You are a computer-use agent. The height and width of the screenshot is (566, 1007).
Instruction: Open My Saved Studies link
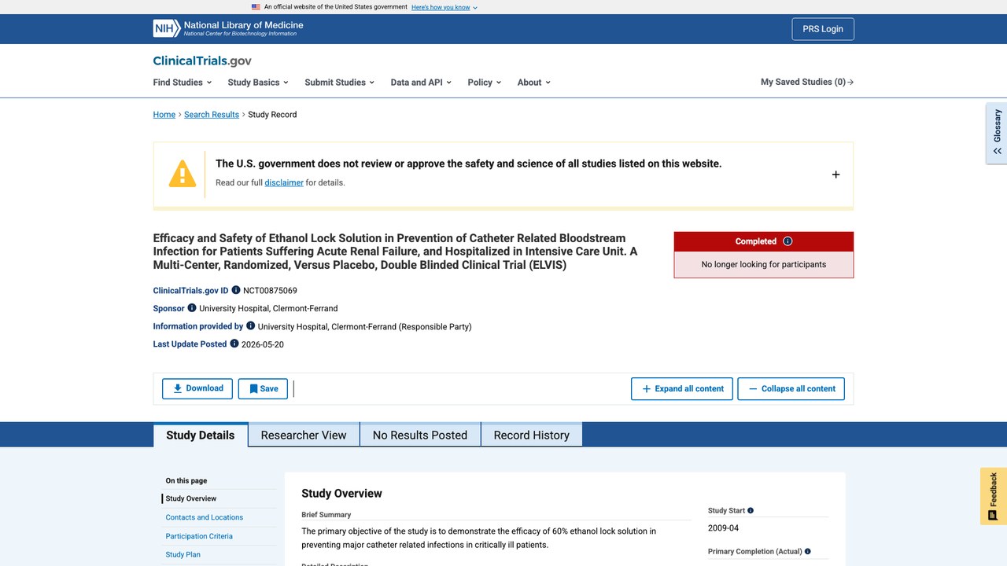coord(807,82)
